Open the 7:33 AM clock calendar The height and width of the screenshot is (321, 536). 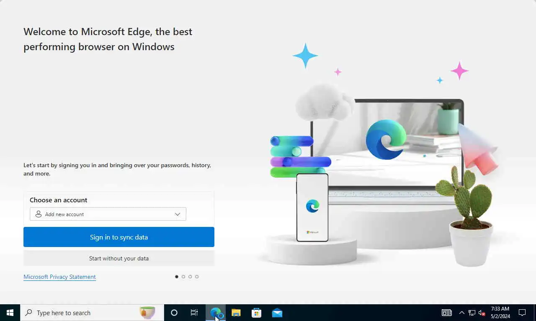pyautogui.click(x=500, y=313)
